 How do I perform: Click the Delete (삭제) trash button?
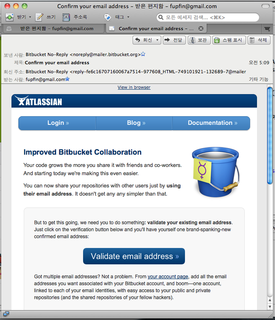(259, 40)
